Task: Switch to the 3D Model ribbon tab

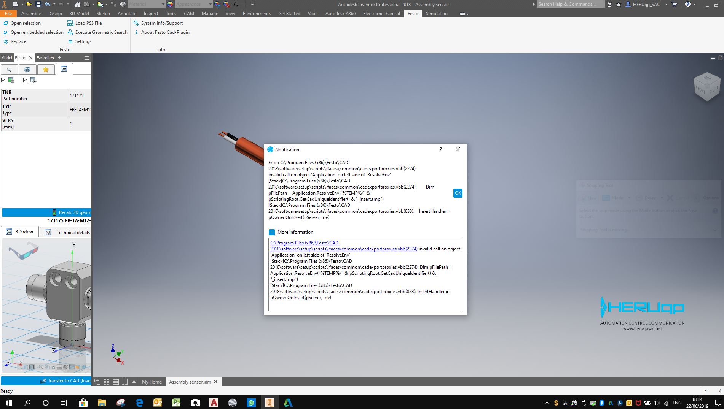Action: click(79, 13)
